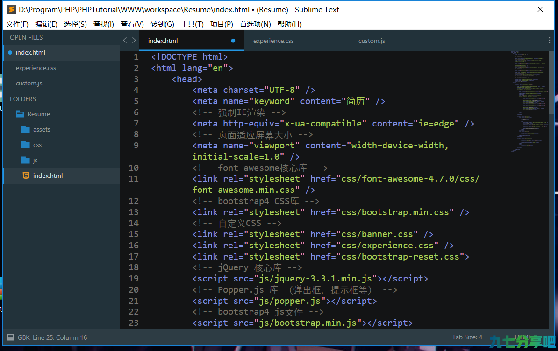Open the 项目(P) menu
Viewport: 558px width, 351px height.
(222, 24)
